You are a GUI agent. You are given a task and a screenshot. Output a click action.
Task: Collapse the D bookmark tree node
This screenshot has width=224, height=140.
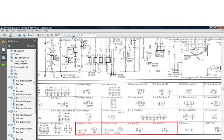point(9,136)
